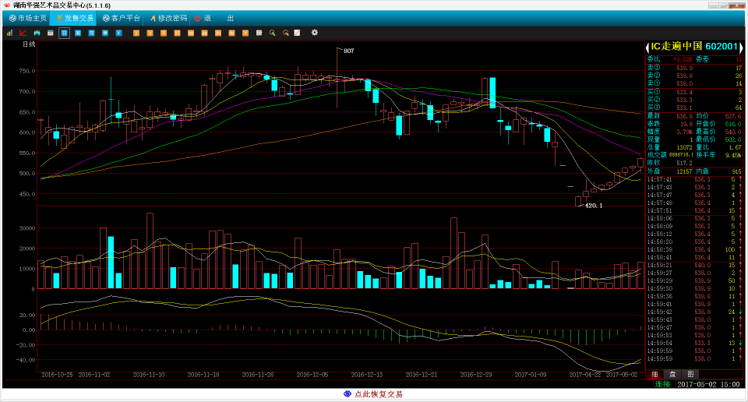The height and width of the screenshot is (402, 748).
Task: Click the 卖① 538.0 order row
Action: 694,83
